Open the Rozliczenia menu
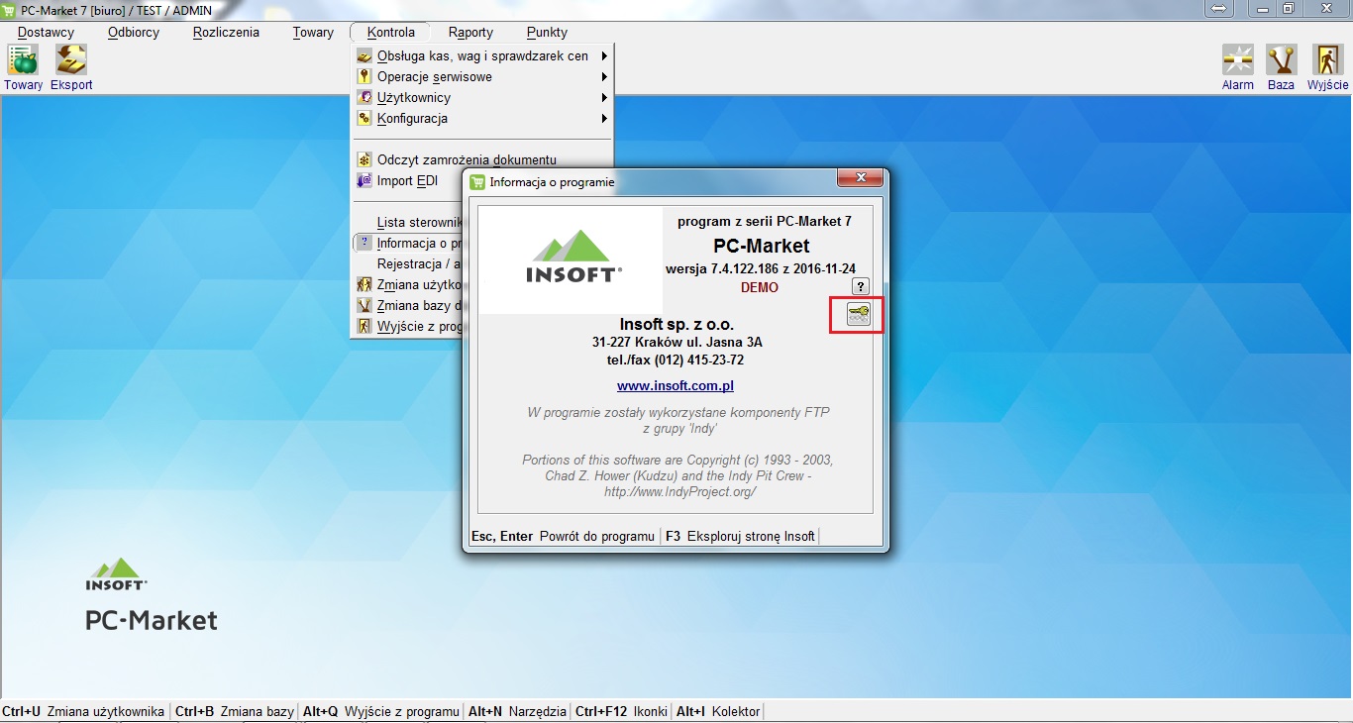The width and height of the screenshot is (1353, 723). click(x=226, y=32)
